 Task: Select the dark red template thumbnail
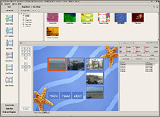(x=138, y=17)
